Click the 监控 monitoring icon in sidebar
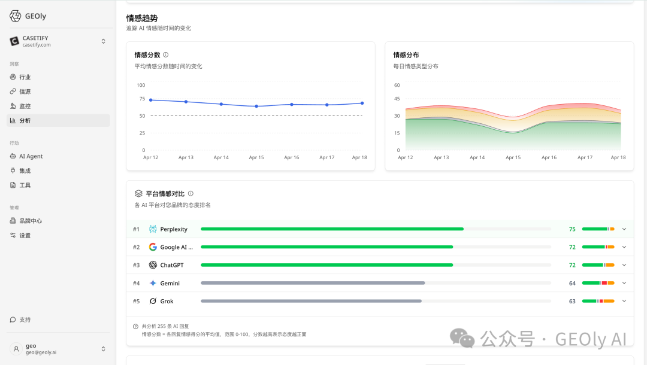This screenshot has width=647, height=365. click(13, 106)
